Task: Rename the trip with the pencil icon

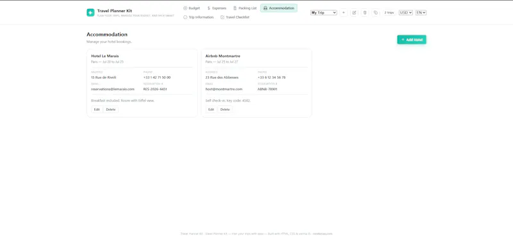Action: (354, 13)
